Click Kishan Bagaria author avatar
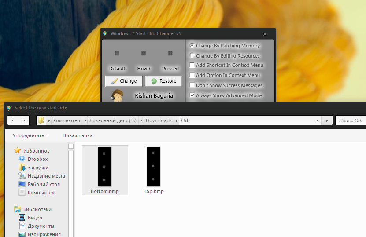 pyautogui.click(x=117, y=95)
